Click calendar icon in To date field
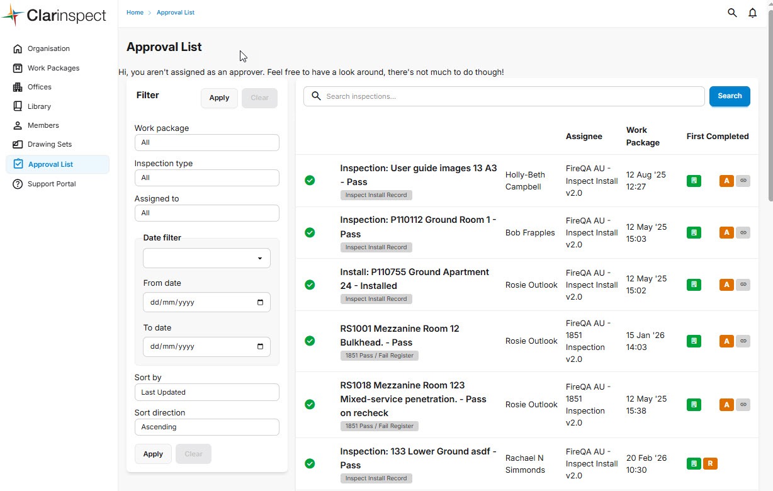The width and height of the screenshot is (773, 491). (x=261, y=346)
